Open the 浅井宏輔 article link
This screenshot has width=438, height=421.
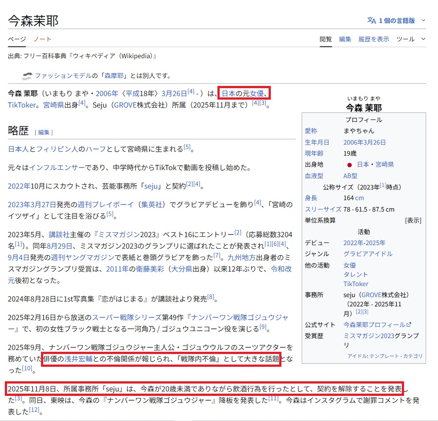pyautogui.click(x=78, y=358)
